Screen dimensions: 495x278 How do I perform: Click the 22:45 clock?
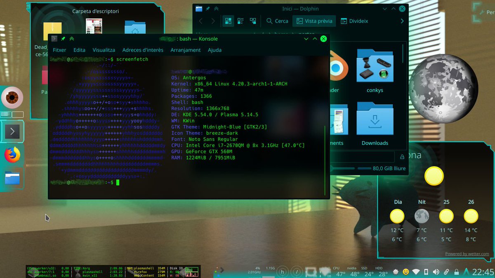483,272
